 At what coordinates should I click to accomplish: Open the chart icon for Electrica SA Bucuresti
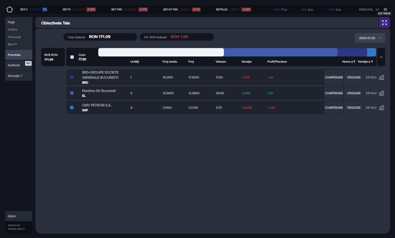382,93
